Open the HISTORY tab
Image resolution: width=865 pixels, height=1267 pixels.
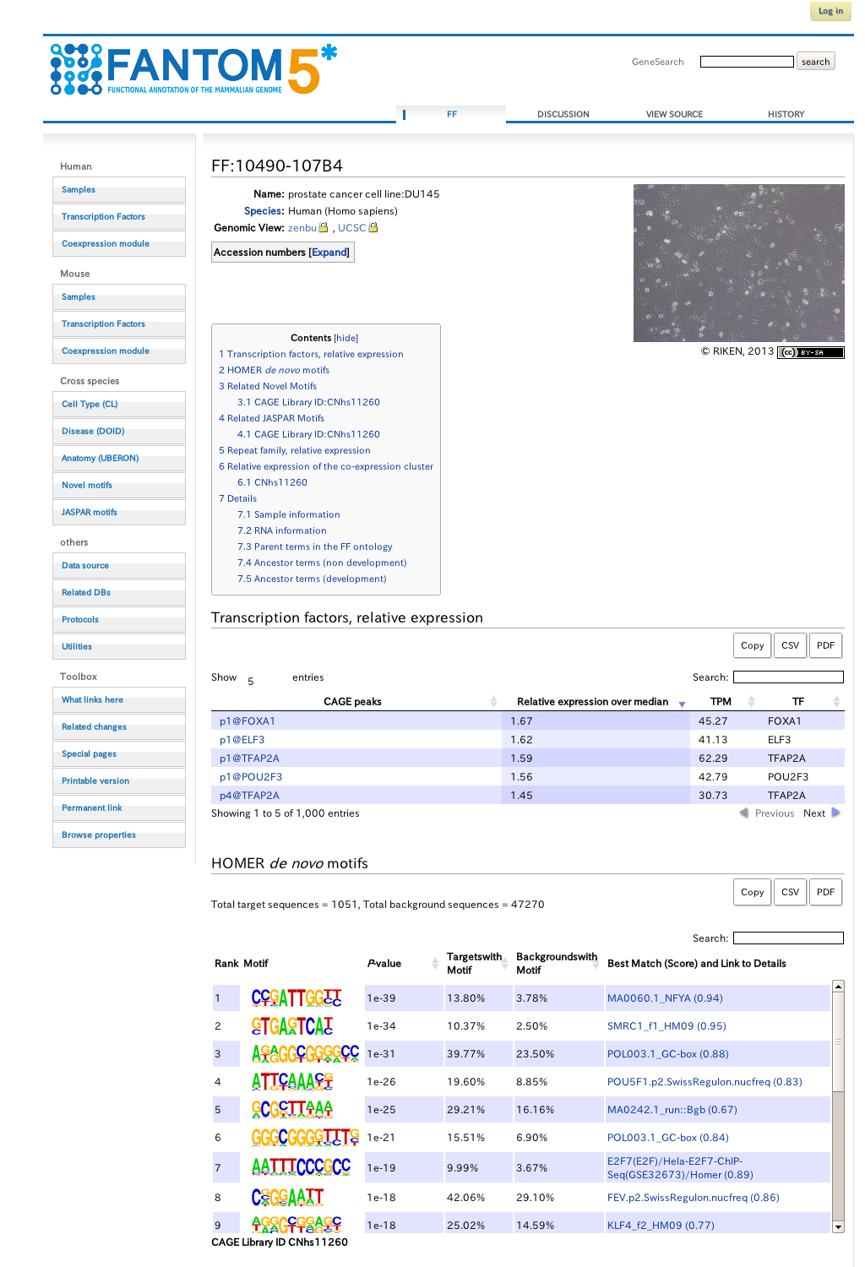786,114
